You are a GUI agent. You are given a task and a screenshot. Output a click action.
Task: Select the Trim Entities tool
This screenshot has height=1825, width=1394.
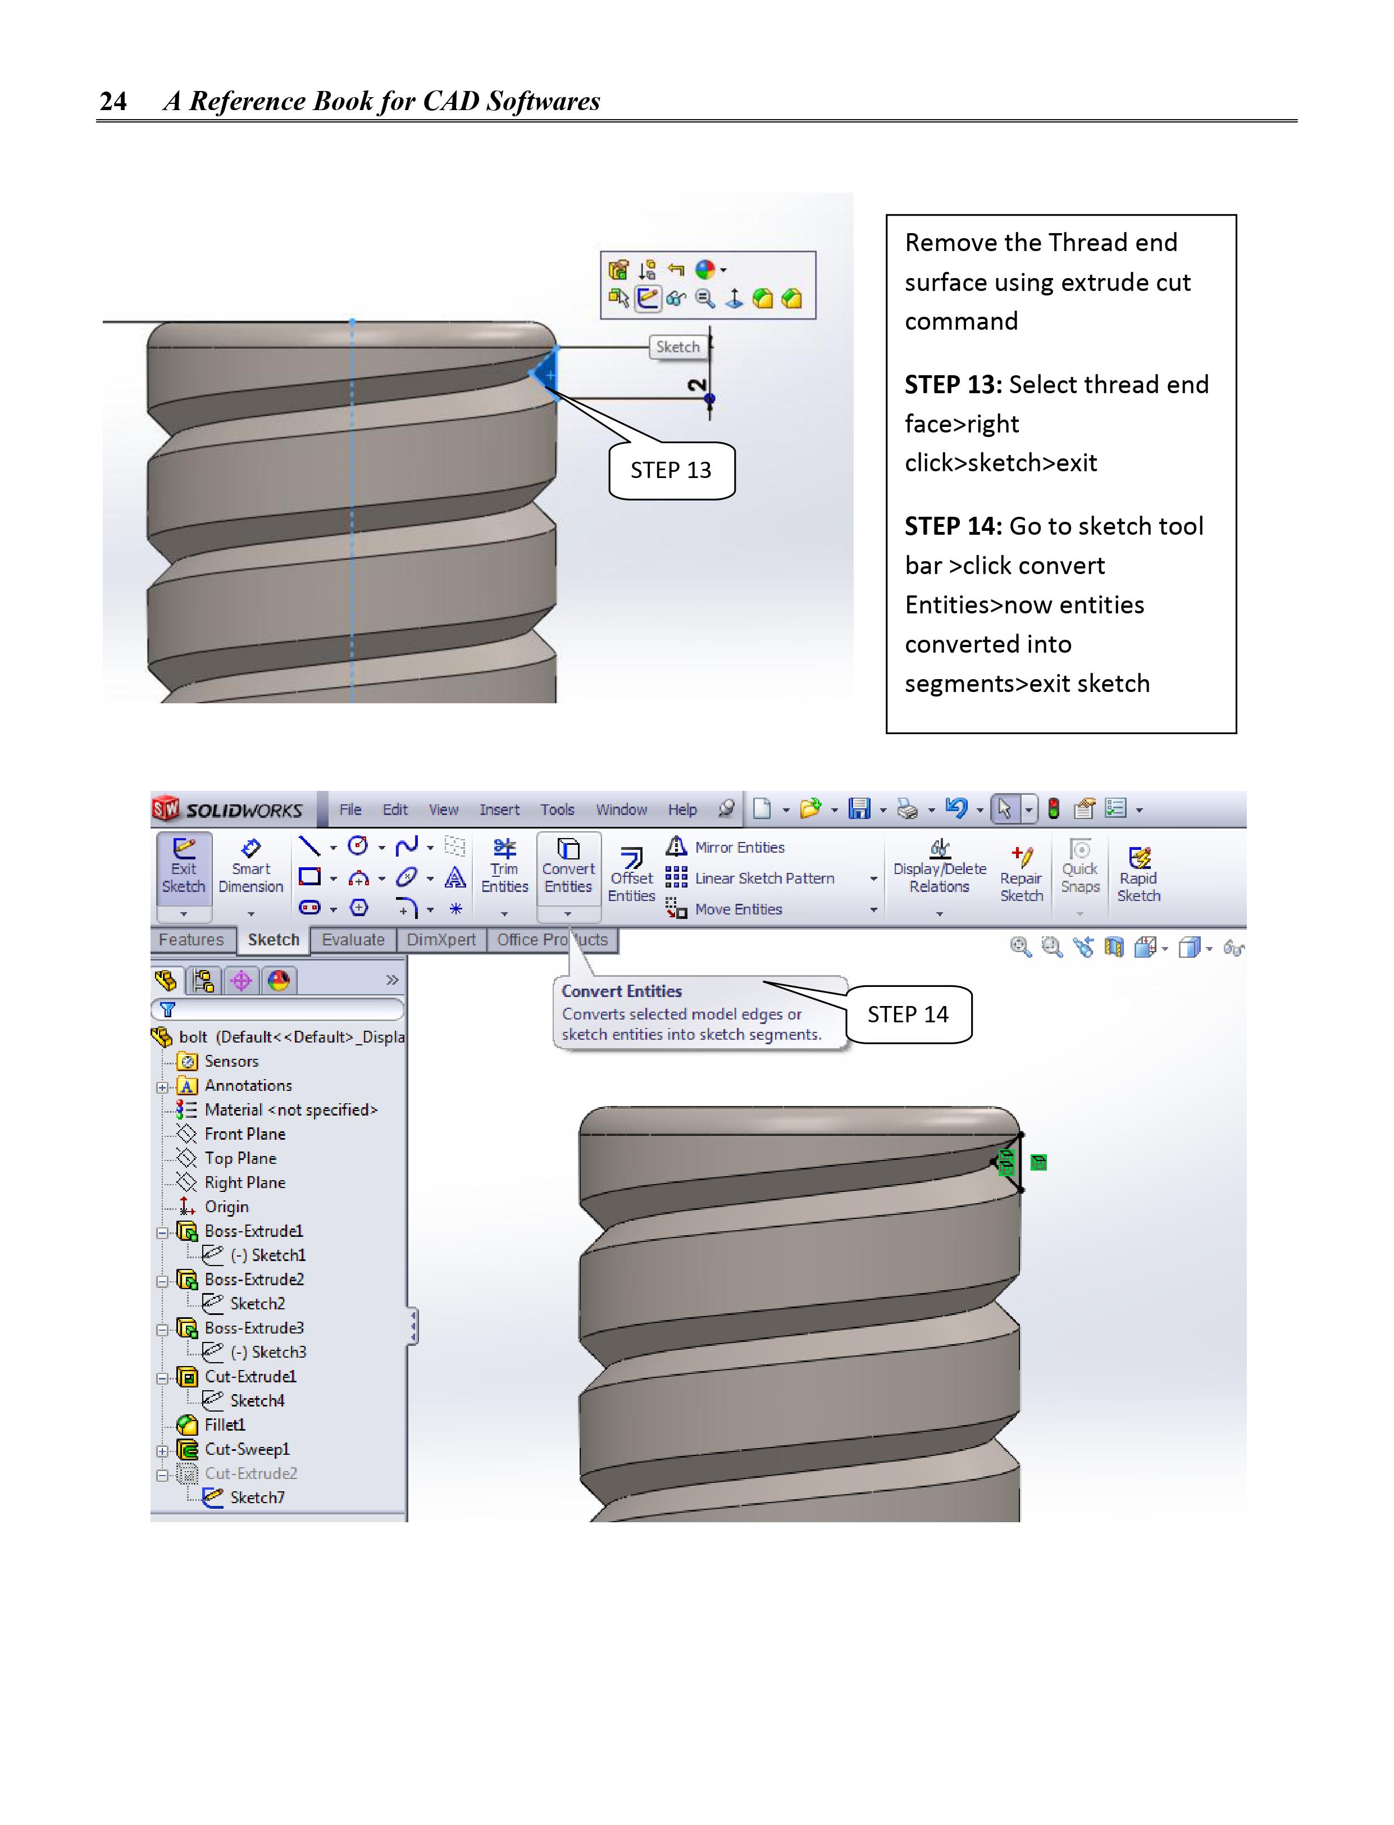[504, 867]
